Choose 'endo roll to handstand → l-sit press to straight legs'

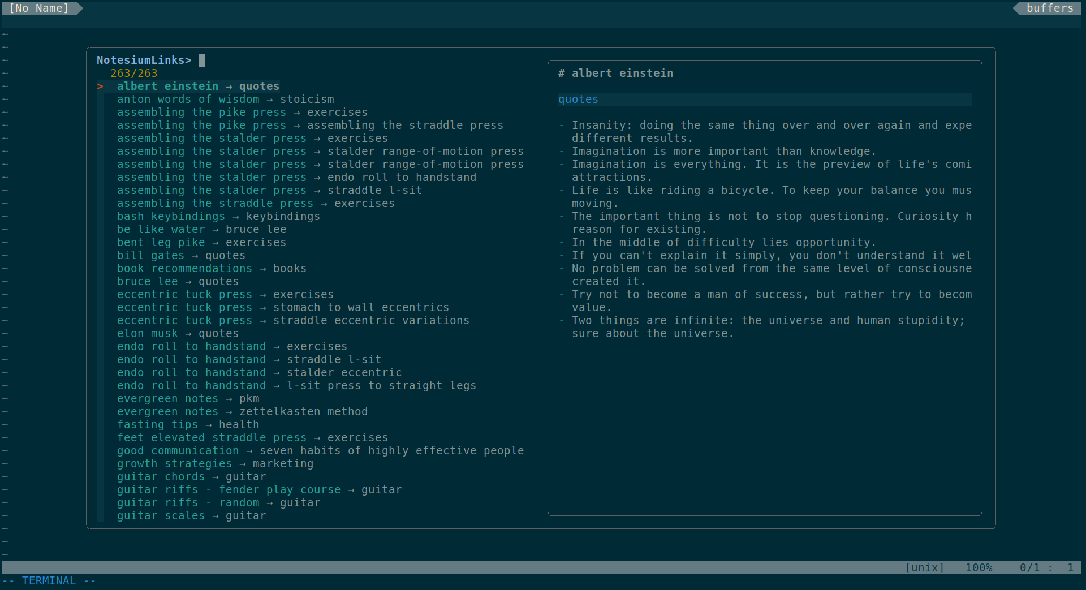pyautogui.click(x=296, y=385)
